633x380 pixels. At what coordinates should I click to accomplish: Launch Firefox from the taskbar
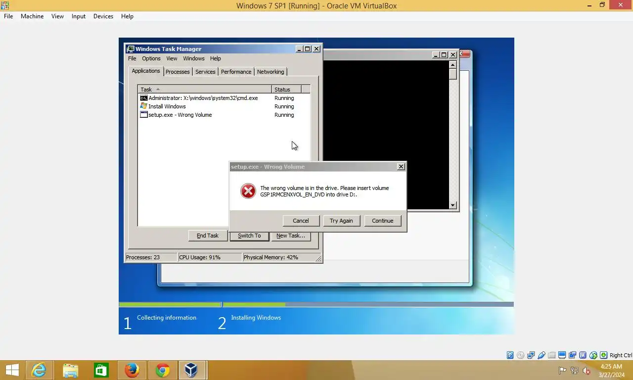pos(132,370)
